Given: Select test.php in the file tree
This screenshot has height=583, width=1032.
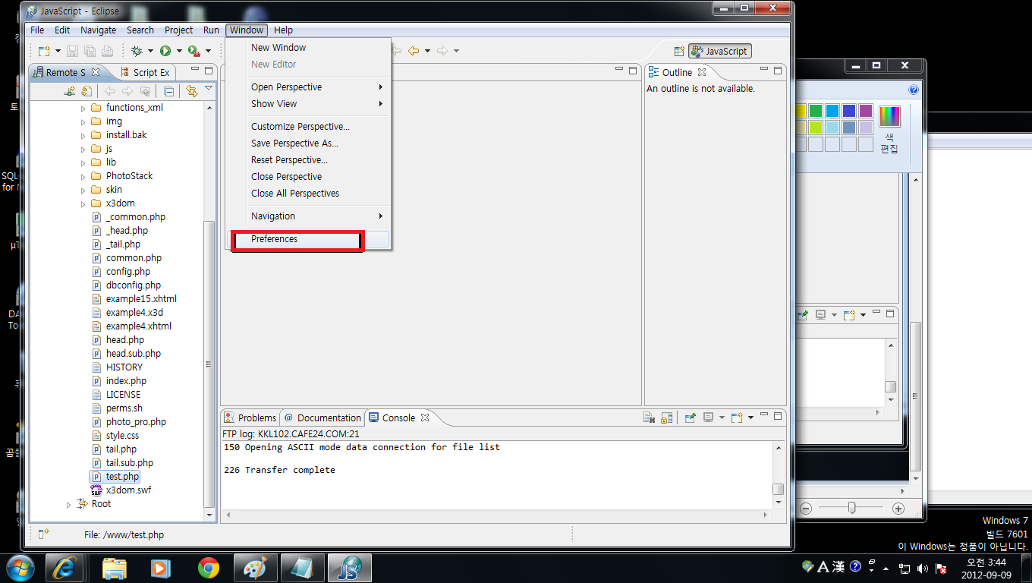Looking at the screenshot, I should click(122, 477).
